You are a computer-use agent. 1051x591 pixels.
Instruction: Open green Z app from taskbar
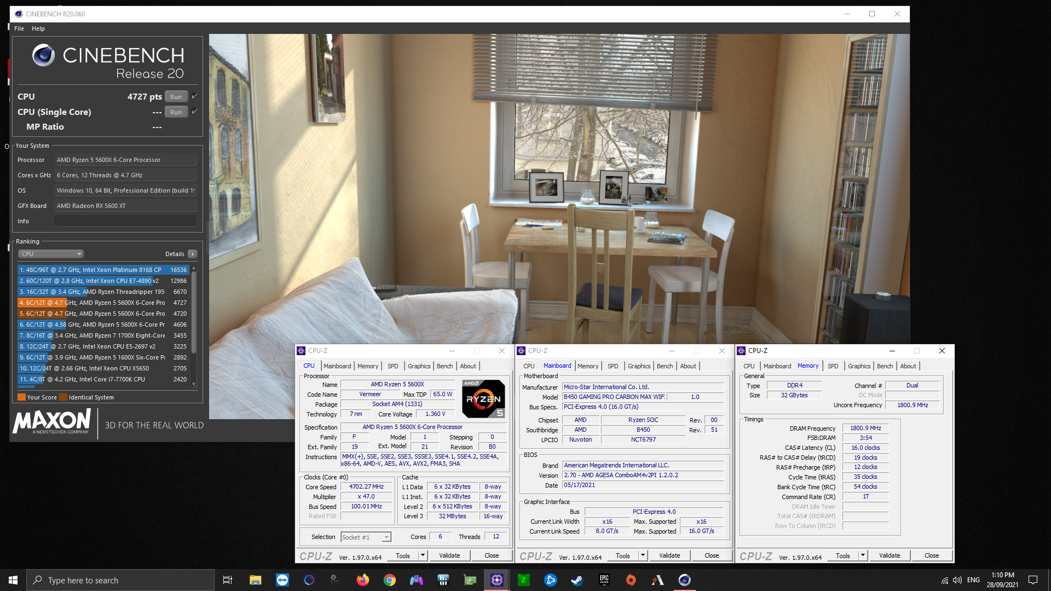coord(524,580)
